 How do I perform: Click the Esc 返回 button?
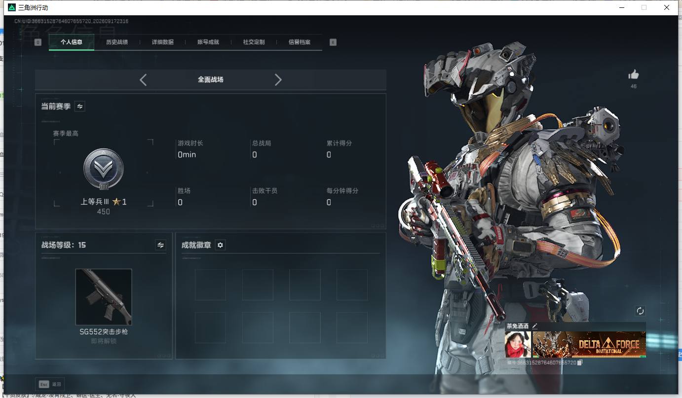49,384
